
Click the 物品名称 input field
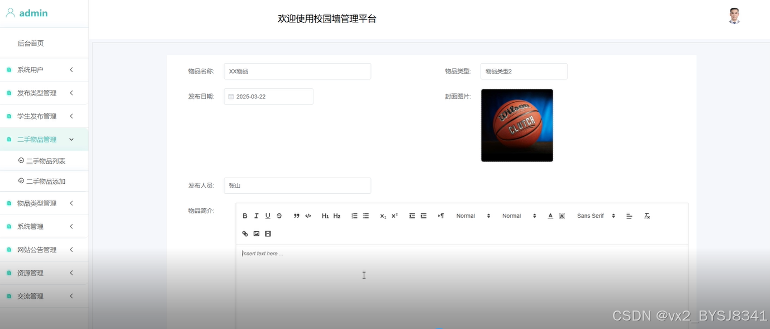coord(297,71)
